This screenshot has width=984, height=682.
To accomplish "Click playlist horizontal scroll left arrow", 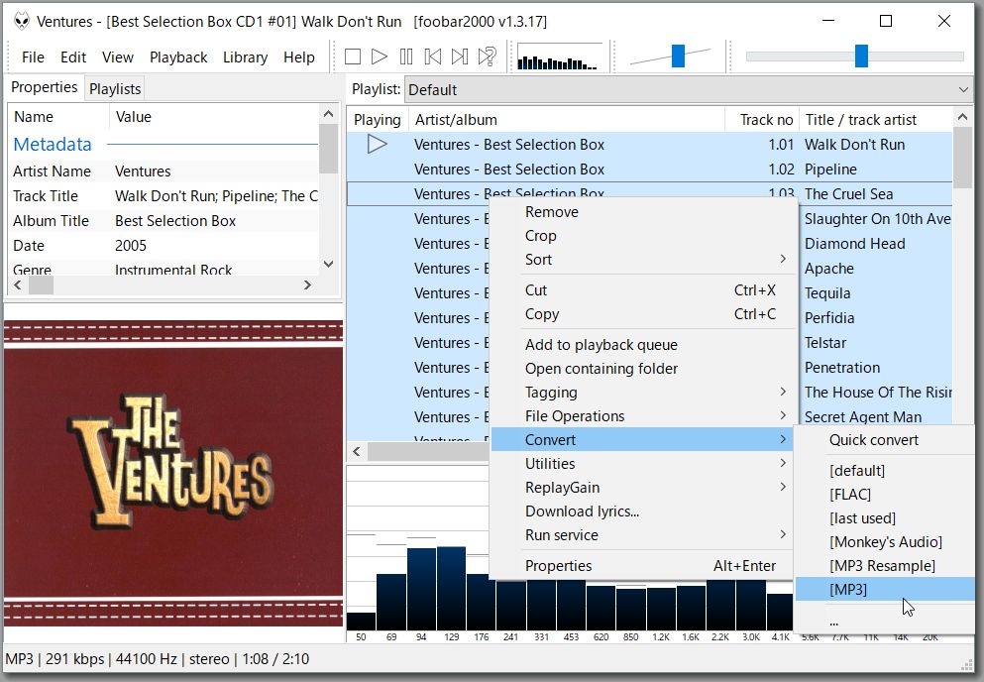I will point(357,451).
